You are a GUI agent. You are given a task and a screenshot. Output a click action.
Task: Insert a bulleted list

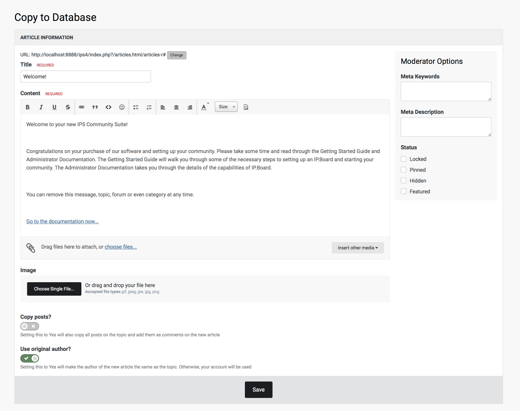point(136,107)
